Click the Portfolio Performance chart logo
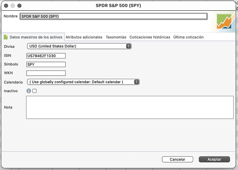Viewport: 238px width, 170px height. (x=224, y=21)
